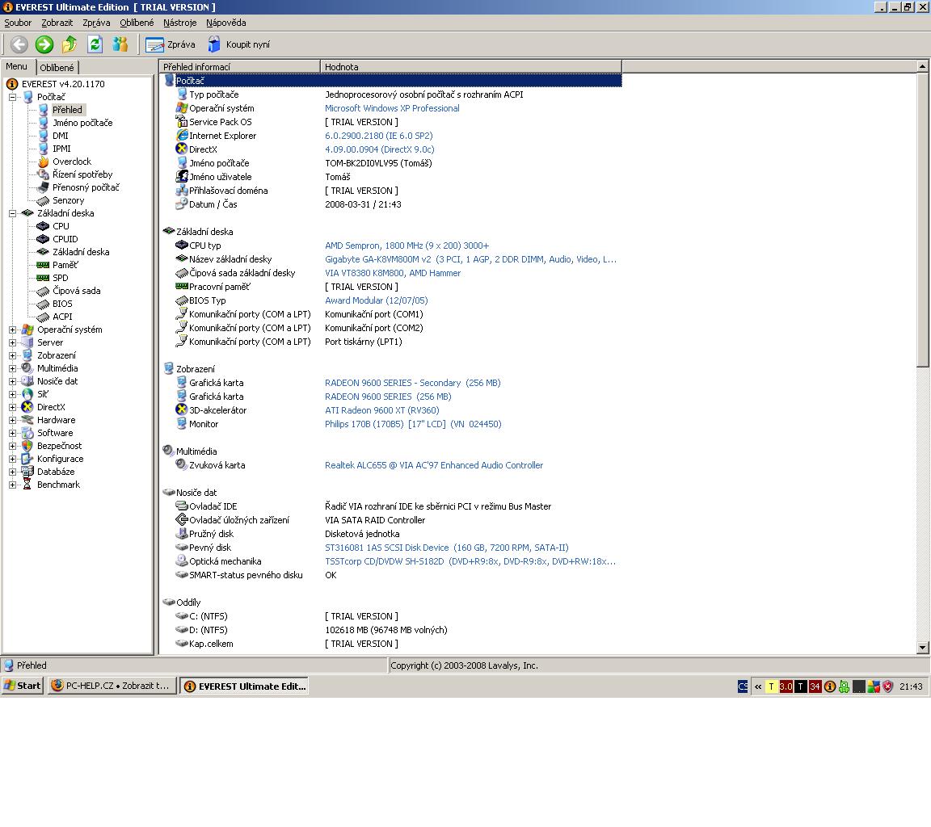The width and height of the screenshot is (931, 827).
Task: Select the Overclock flame icon in tree
Action: (44, 162)
